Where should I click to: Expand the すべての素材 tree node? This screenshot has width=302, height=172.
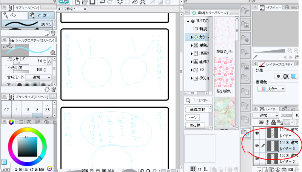(188, 21)
